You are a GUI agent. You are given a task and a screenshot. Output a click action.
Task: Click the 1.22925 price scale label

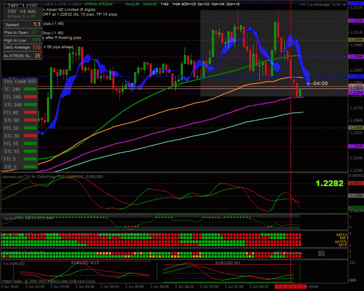[356, 70]
